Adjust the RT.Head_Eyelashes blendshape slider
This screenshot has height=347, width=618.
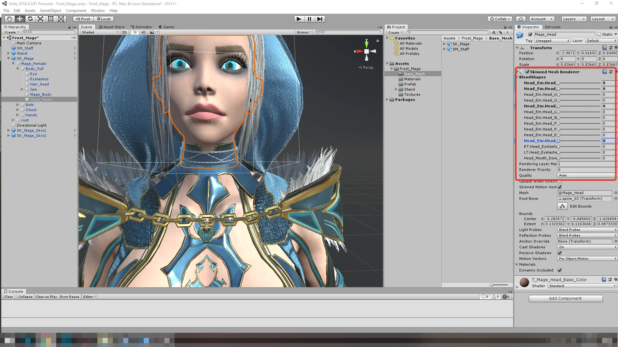click(x=579, y=147)
